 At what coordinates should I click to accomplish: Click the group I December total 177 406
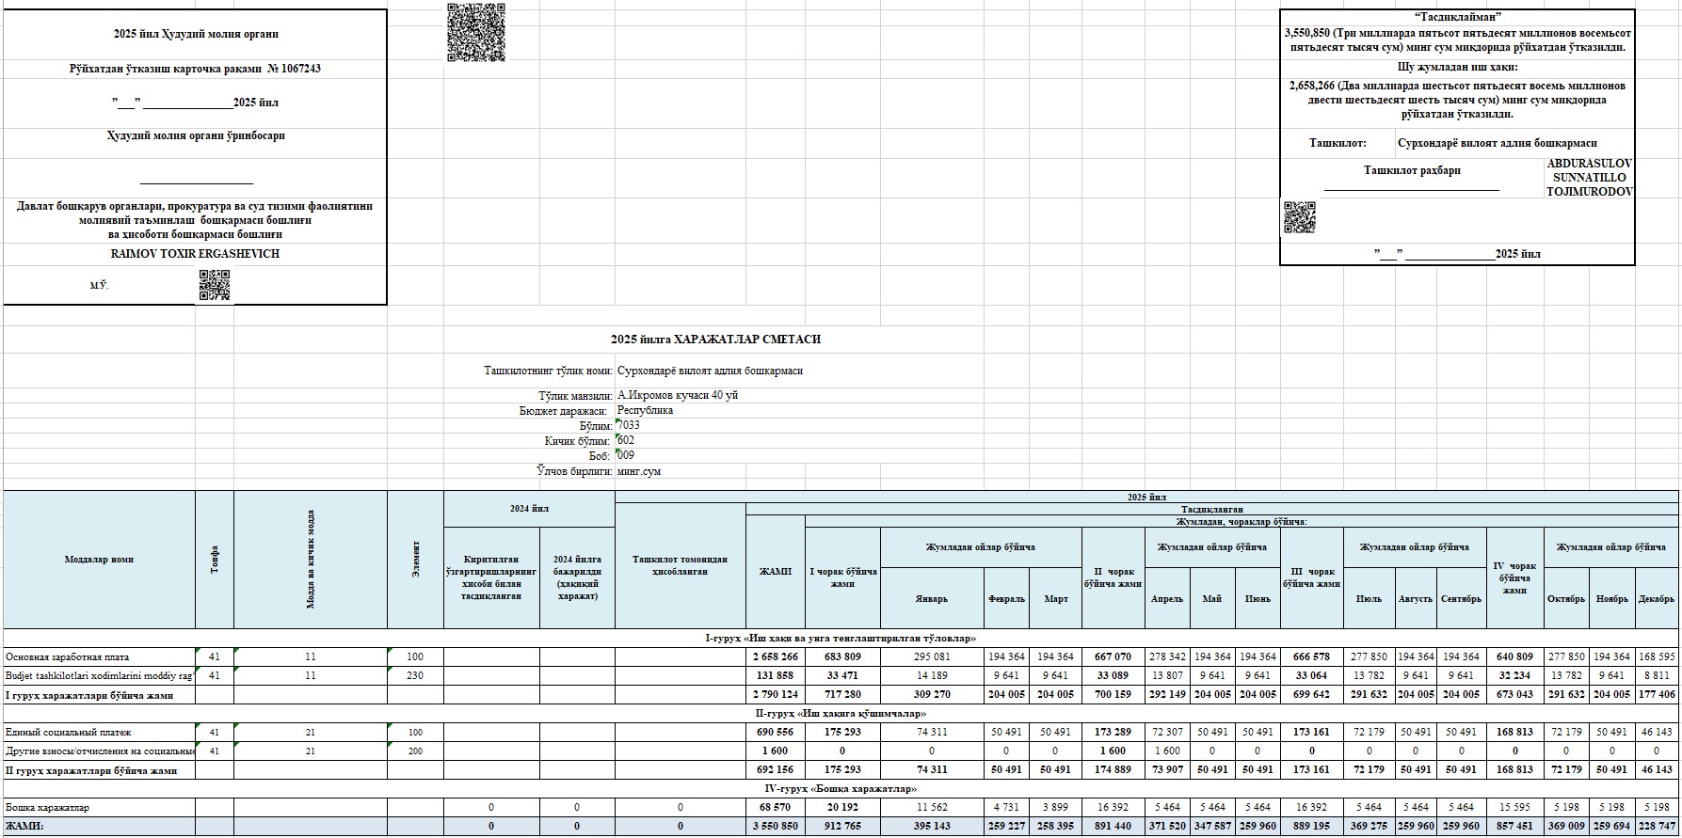(1657, 695)
